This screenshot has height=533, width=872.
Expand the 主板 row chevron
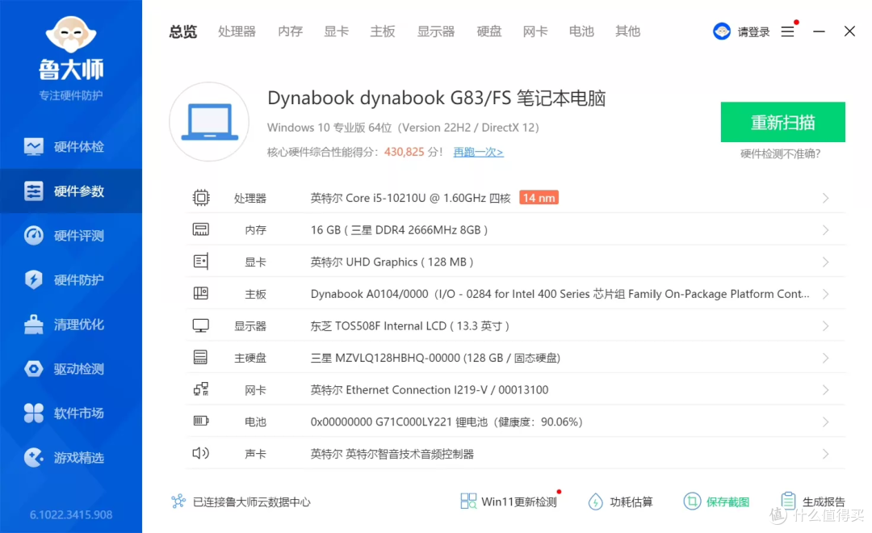(x=825, y=294)
